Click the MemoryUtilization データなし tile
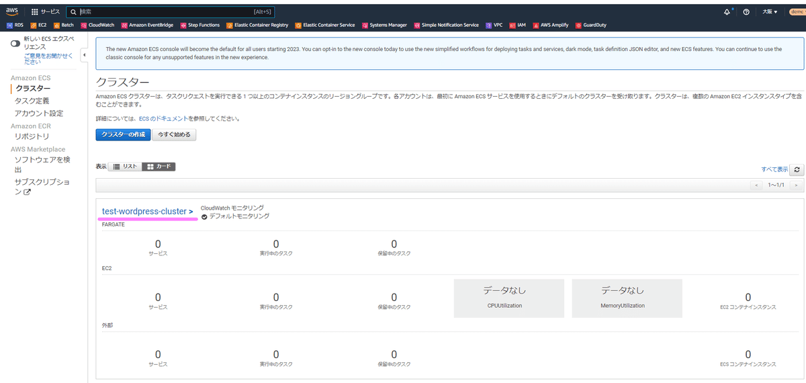 (x=627, y=298)
